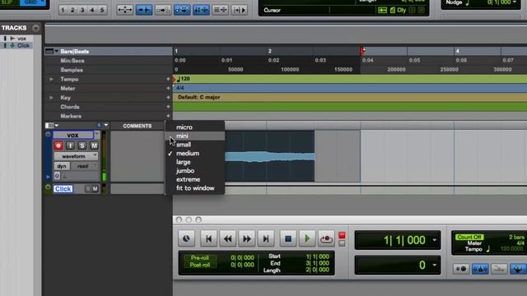527x296 pixels.
Task: Add a chord with the plus button
Action: 168,107
